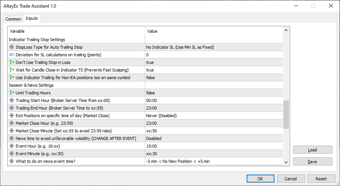This screenshot has width=340, height=186.
Task: Click bool icon beside Limit Trading Hours
Action: pyautogui.click(x=12, y=93)
